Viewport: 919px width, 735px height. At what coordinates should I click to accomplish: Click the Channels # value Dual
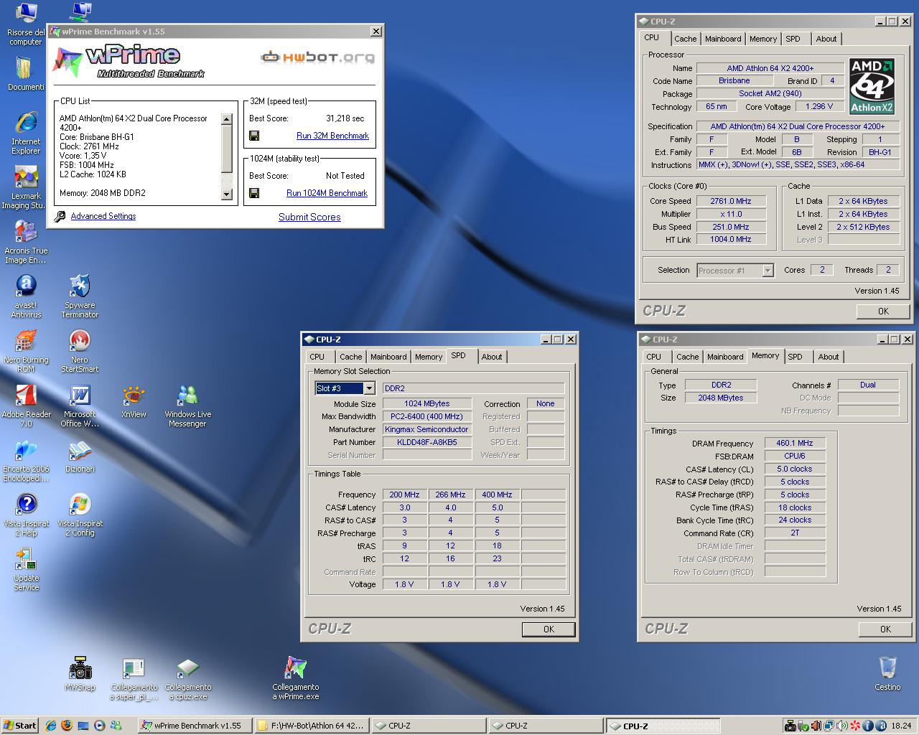point(868,385)
